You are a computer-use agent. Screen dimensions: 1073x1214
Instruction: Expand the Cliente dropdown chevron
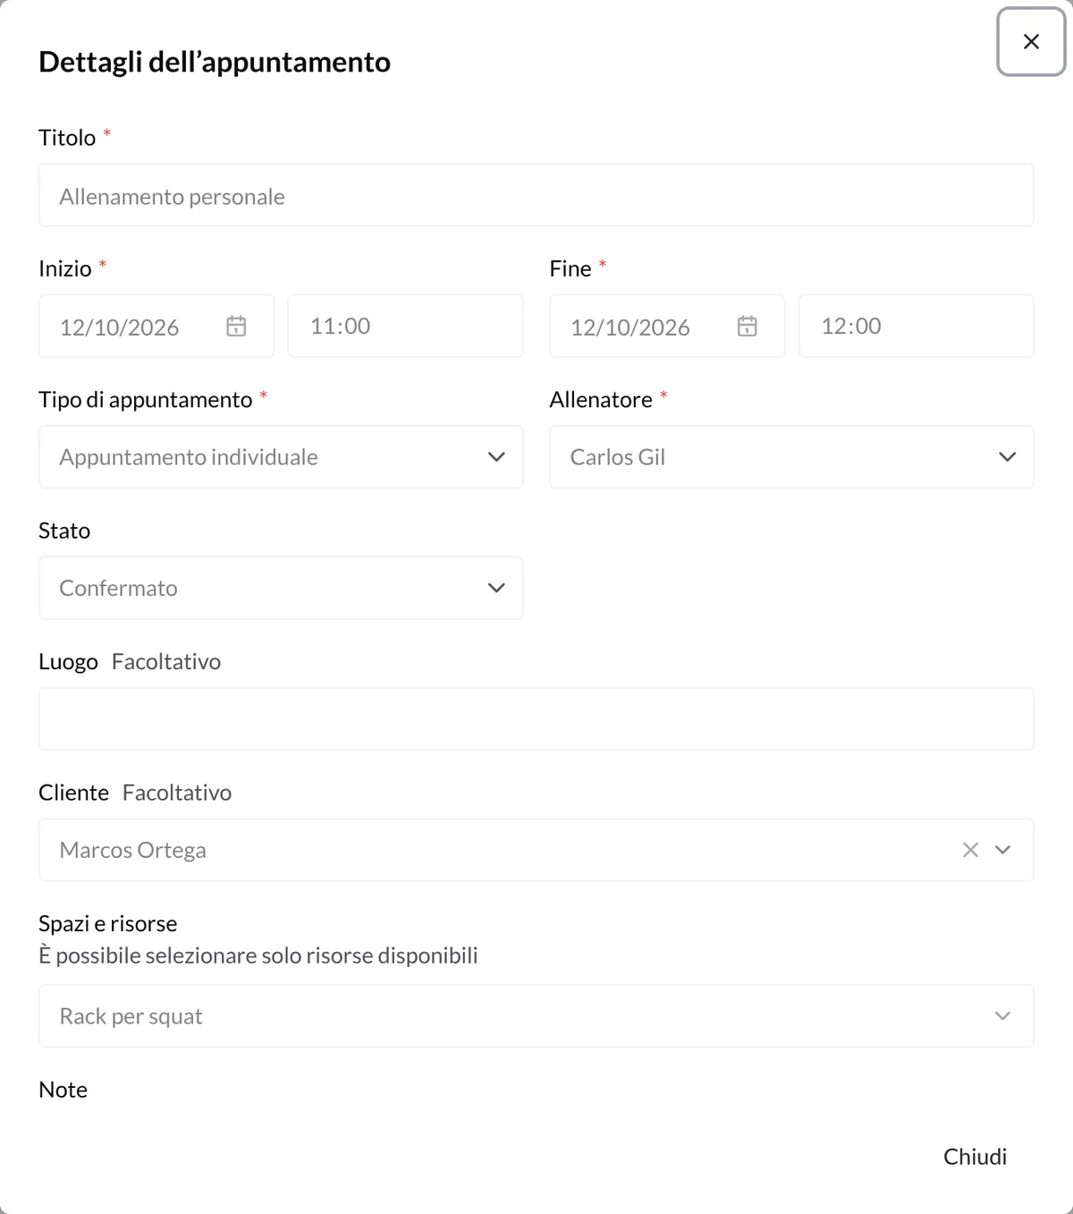(x=1003, y=850)
